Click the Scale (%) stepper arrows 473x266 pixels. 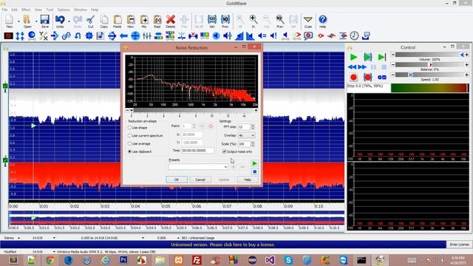[253, 144]
